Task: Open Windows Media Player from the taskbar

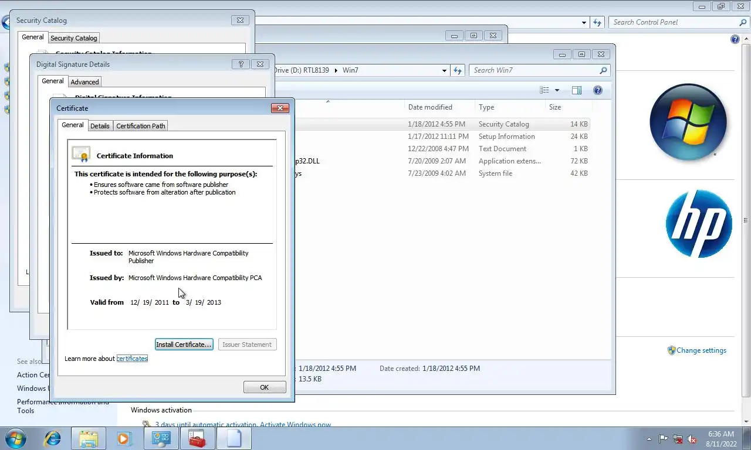Action: coord(123,438)
